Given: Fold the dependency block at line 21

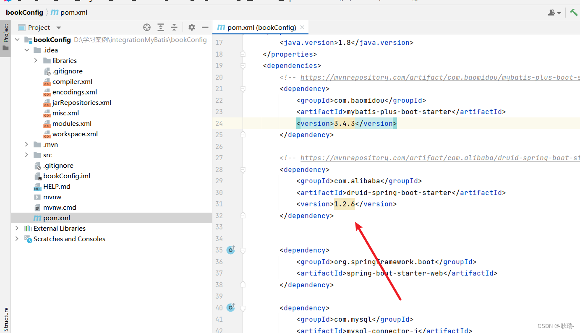Looking at the screenshot, I should (243, 88).
